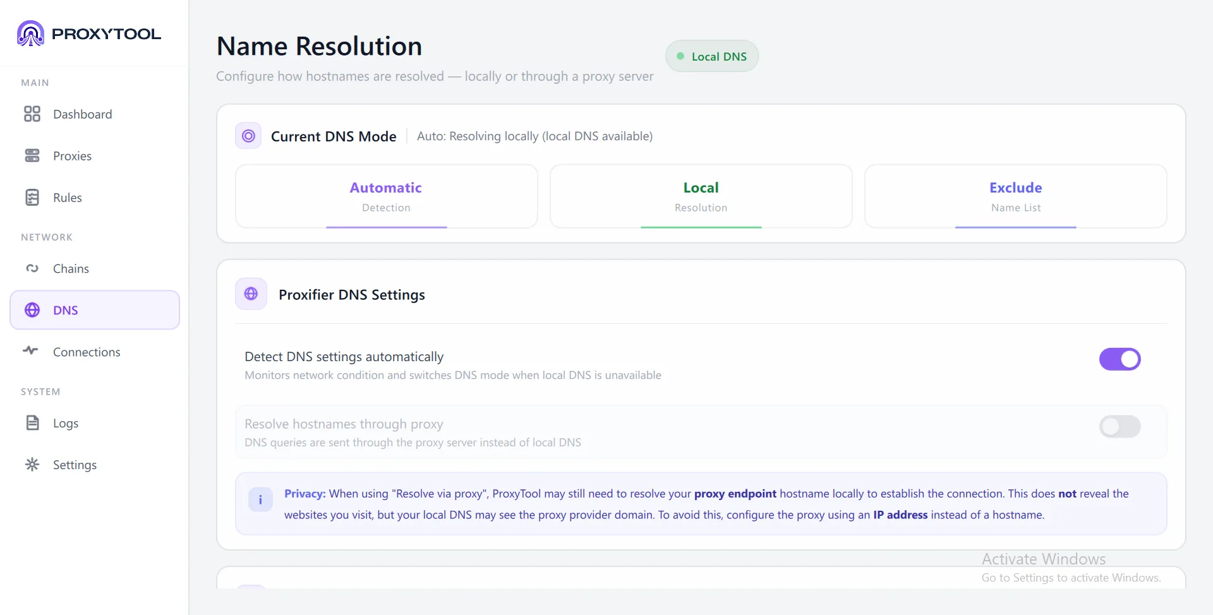Click 'Detect DNS settings automatically' label

(344, 357)
